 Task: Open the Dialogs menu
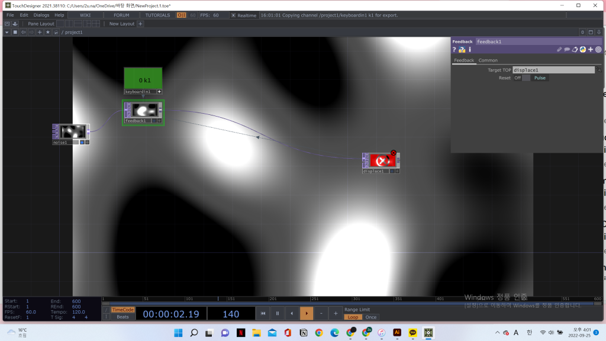tap(41, 15)
